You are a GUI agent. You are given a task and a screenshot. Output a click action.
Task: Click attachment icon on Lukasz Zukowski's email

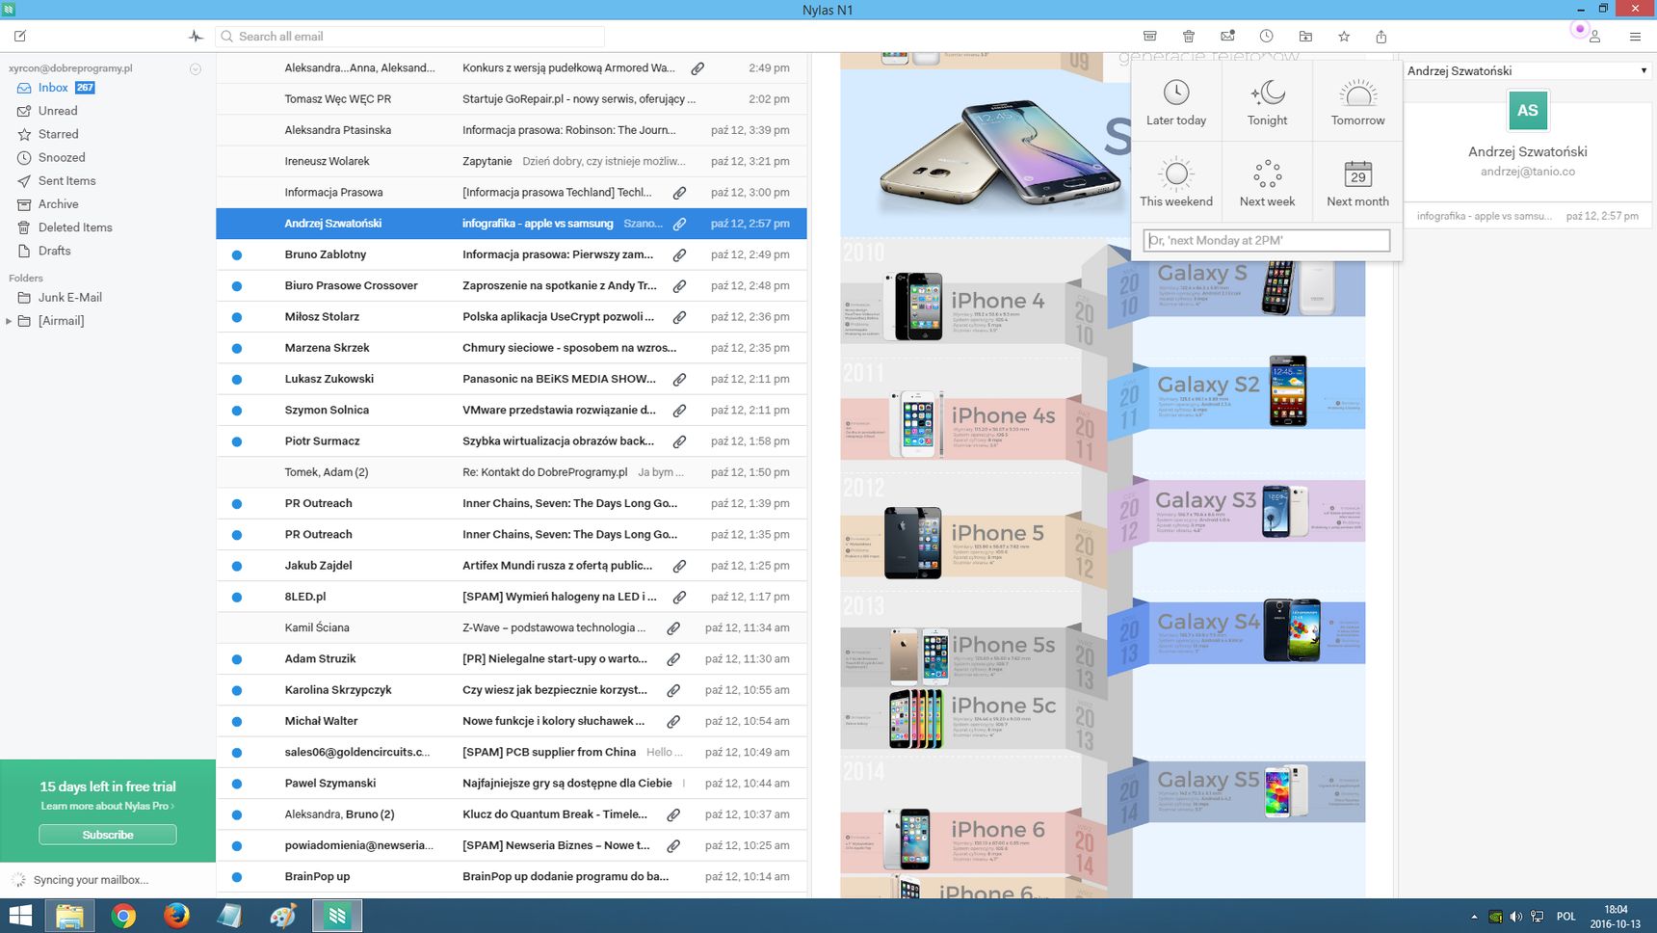(679, 380)
